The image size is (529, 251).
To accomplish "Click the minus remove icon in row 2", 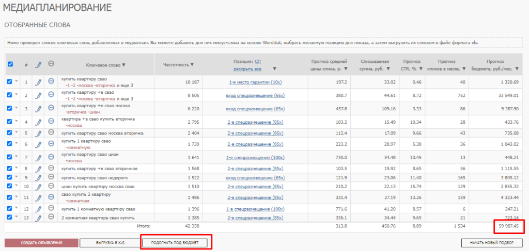I will click(x=51, y=95).
